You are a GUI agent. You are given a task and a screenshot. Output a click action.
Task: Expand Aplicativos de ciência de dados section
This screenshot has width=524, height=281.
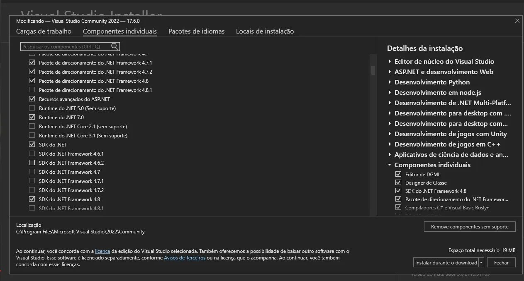tap(390, 155)
